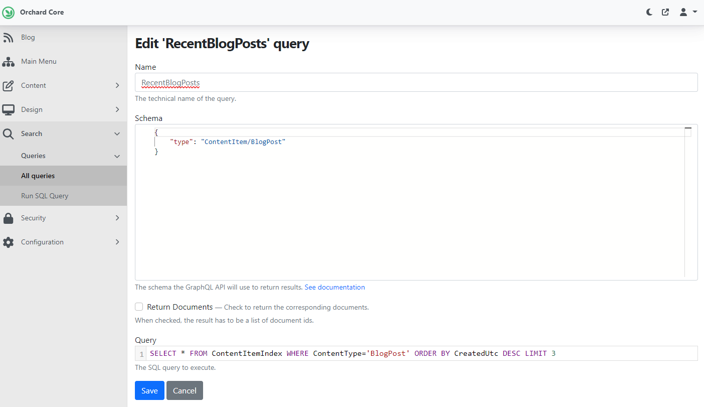Image resolution: width=704 pixels, height=407 pixels.
Task: Click the Orchard Core green logo icon
Action: point(9,13)
